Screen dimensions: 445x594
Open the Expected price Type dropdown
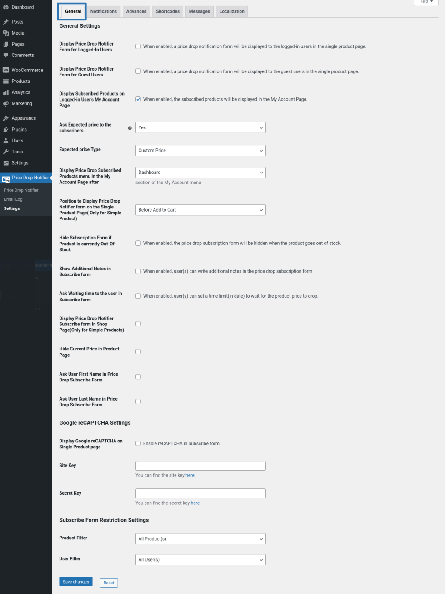pos(200,151)
